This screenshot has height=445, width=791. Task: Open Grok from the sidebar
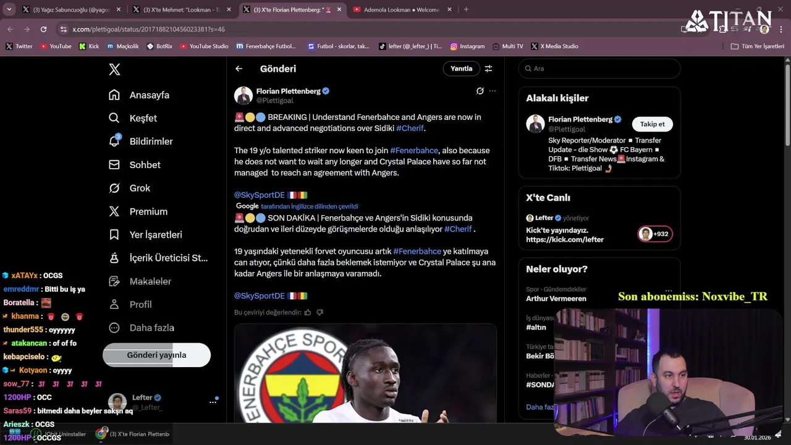129,188
